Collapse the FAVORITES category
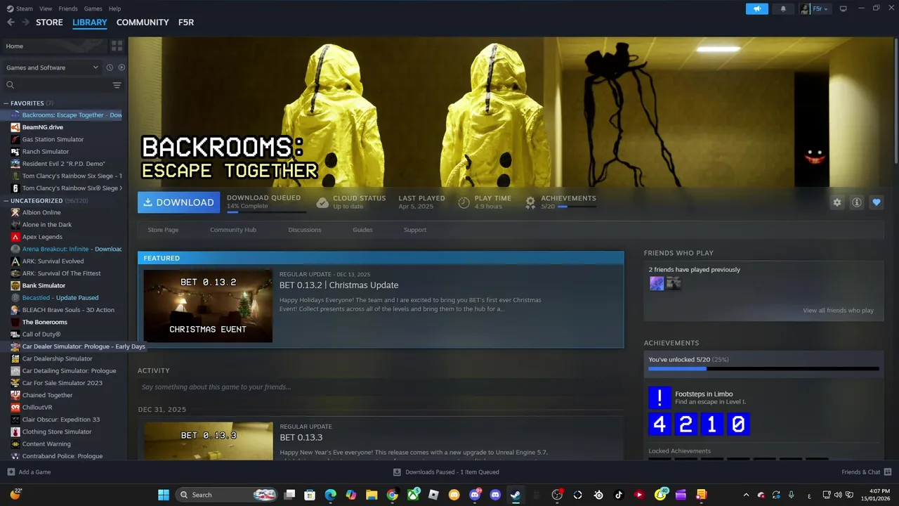Image resolution: width=899 pixels, height=506 pixels. pos(6,103)
